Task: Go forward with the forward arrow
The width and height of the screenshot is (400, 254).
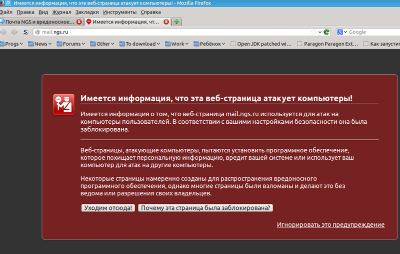Action: click(14, 32)
